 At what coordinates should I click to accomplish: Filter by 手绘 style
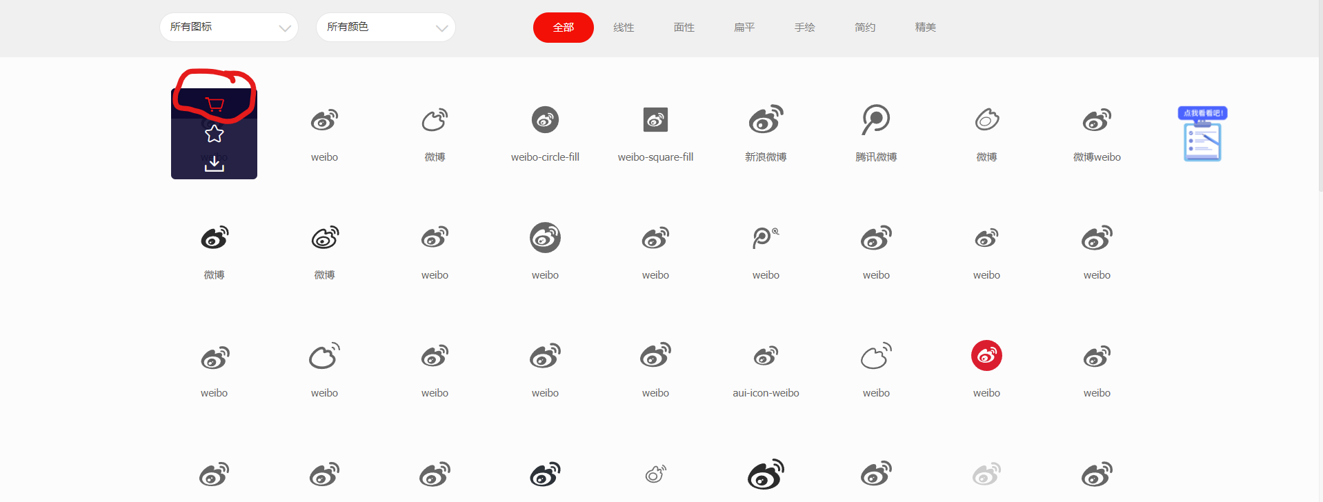pyautogui.click(x=805, y=28)
